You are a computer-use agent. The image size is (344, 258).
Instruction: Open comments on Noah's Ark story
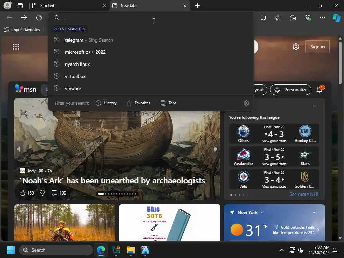pyautogui.click(x=54, y=193)
